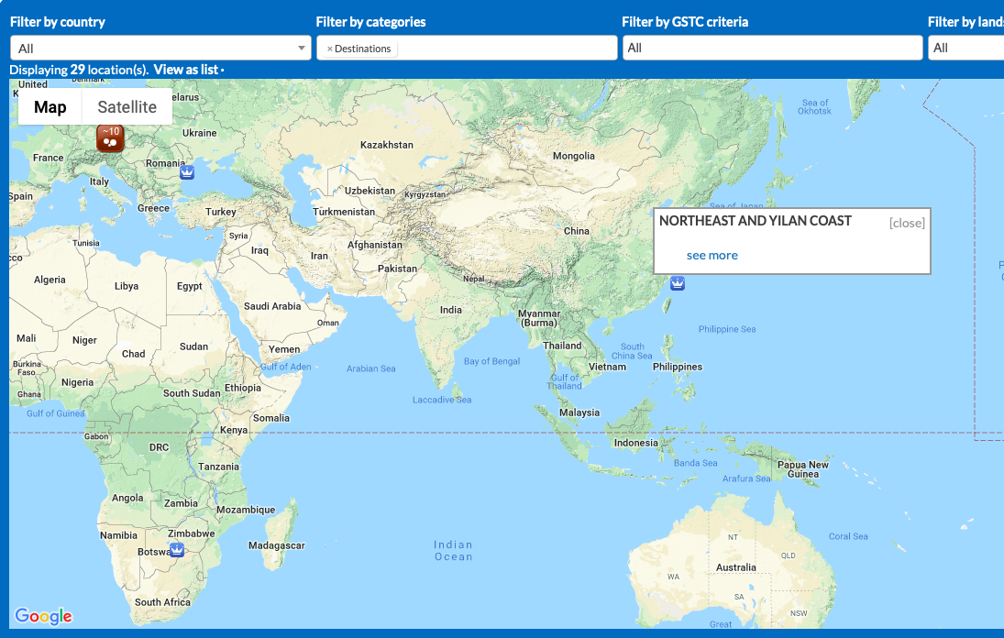
Task: Click the Filter by country label
Action: click(58, 22)
